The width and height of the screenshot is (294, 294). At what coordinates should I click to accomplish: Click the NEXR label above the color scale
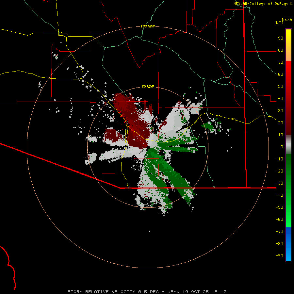(x=287, y=20)
